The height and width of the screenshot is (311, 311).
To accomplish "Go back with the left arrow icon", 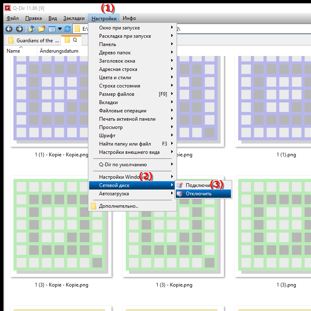I will tap(9, 29).
